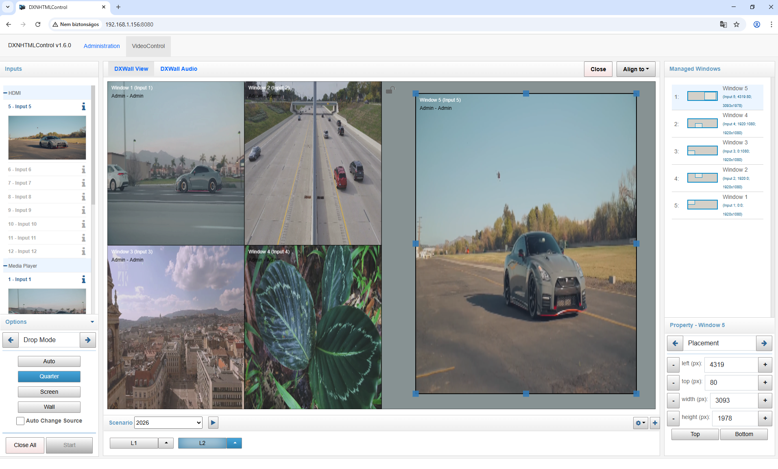Open the Administration tab
778x469 pixels.
(102, 46)
